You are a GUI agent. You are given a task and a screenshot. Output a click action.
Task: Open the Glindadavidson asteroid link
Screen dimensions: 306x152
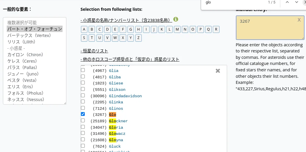tap(125, 96)
